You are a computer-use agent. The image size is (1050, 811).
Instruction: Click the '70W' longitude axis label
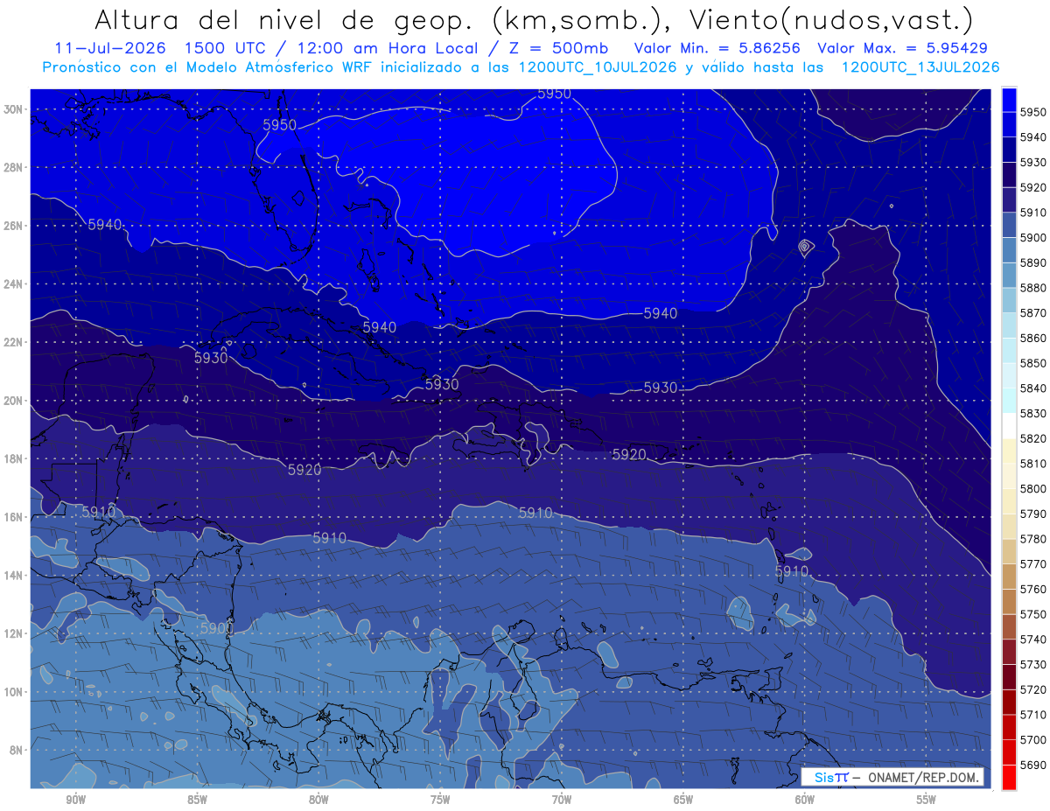click(562, 800)
